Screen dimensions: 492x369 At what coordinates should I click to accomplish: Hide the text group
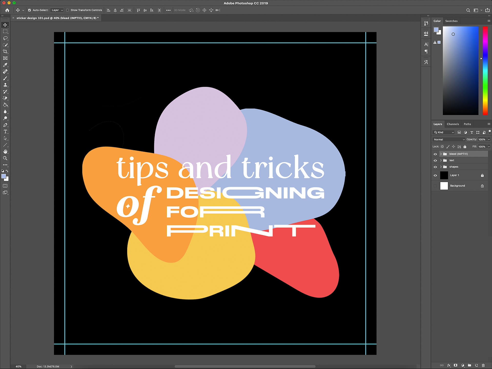[x=435, y=160]
